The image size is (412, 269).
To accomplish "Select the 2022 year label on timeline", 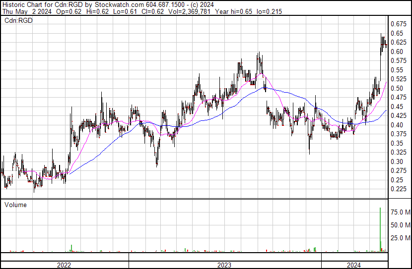I will pos(64,265).
